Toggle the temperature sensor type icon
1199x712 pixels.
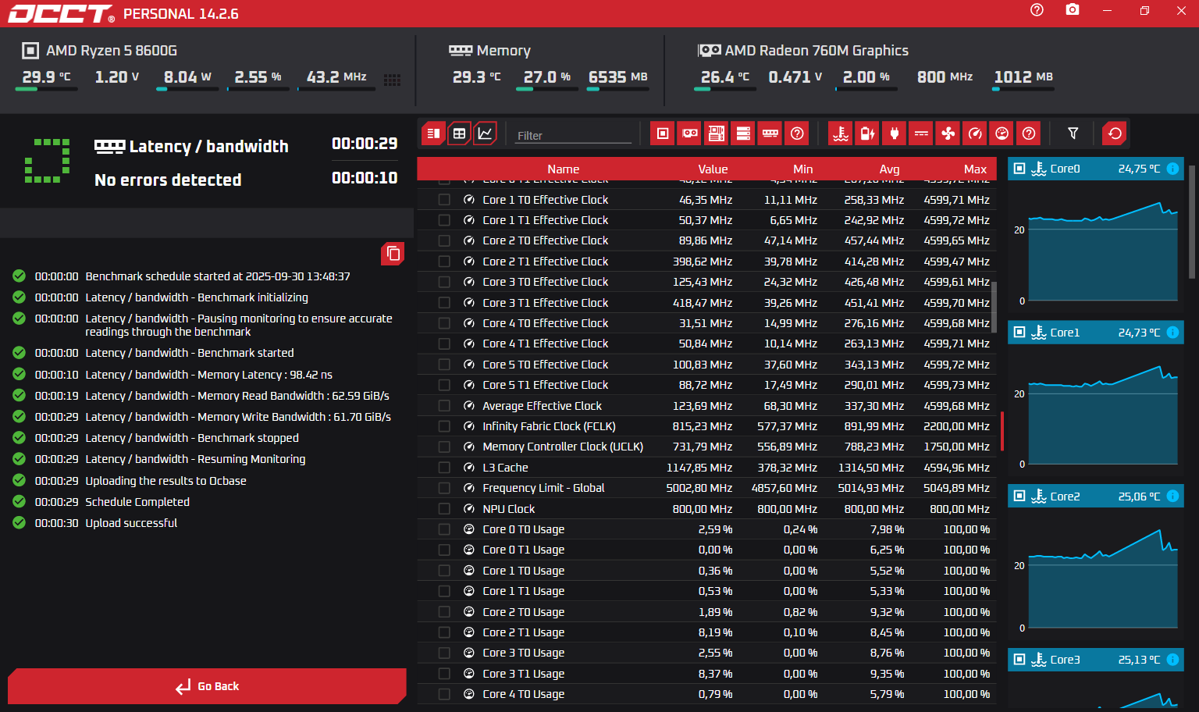(x=841, y=133)
